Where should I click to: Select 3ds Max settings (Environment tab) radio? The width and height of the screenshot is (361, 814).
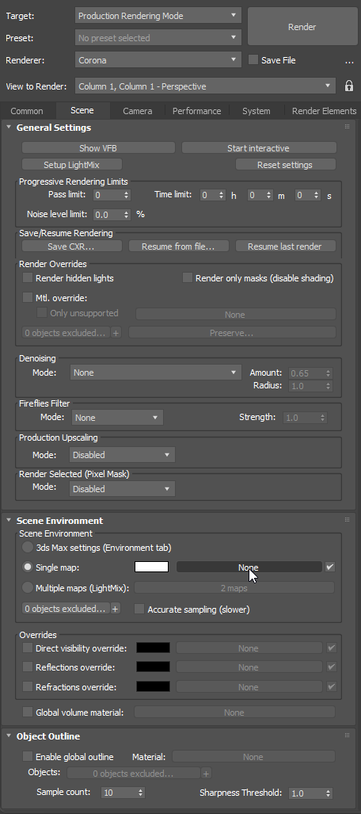point(28,547)
